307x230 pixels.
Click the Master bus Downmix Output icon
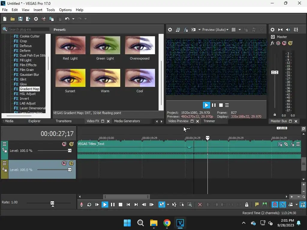280,30
